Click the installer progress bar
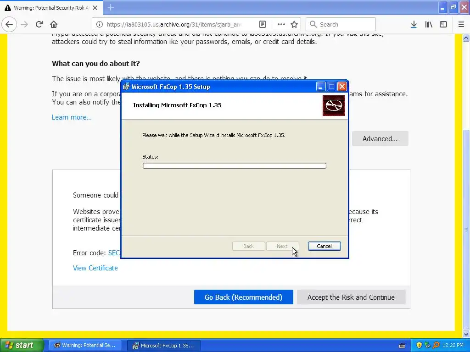 (x=235, y=166)
